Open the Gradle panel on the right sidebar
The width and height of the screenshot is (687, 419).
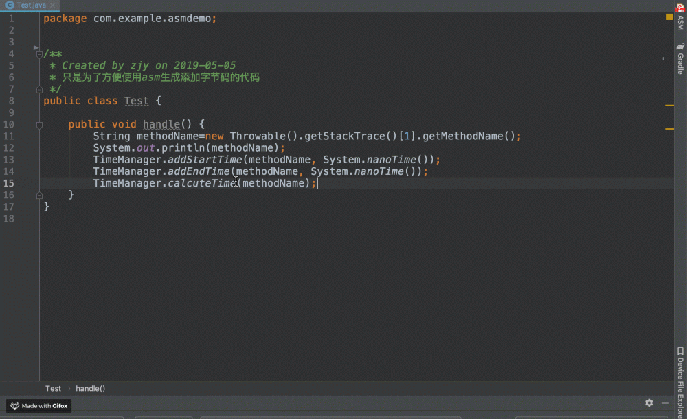click(x=680, y=60)
